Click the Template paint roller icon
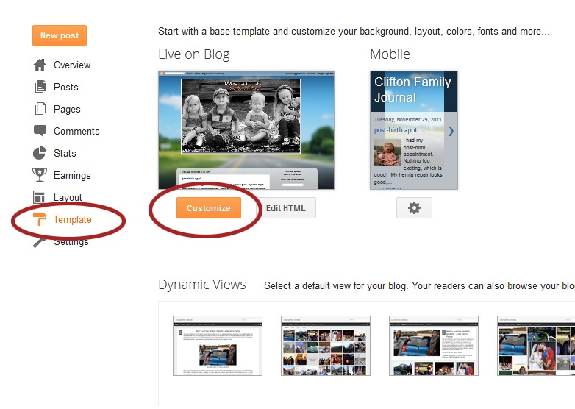575x409 pixels. click(40, 219)
